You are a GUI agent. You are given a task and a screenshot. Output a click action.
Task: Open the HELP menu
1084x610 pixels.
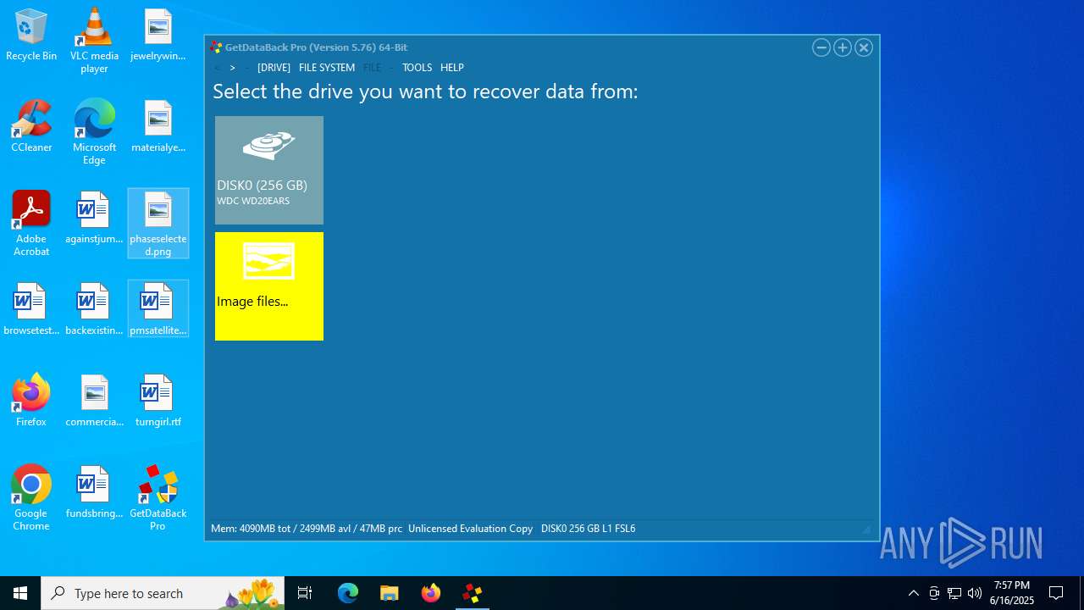(x=452, y=68)
